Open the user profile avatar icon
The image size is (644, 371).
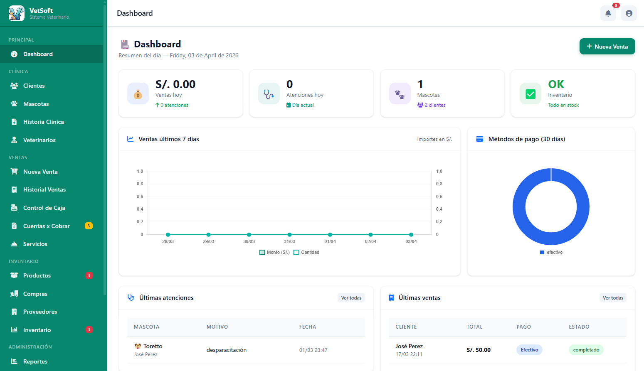[x=629, y=13]
